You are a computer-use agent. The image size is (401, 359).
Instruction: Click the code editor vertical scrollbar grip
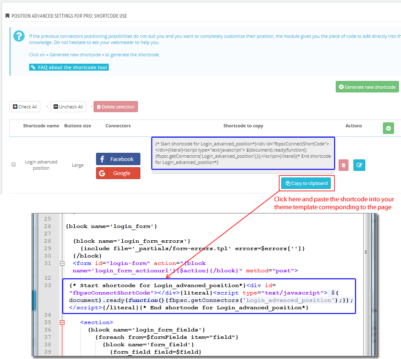[366, 252]
